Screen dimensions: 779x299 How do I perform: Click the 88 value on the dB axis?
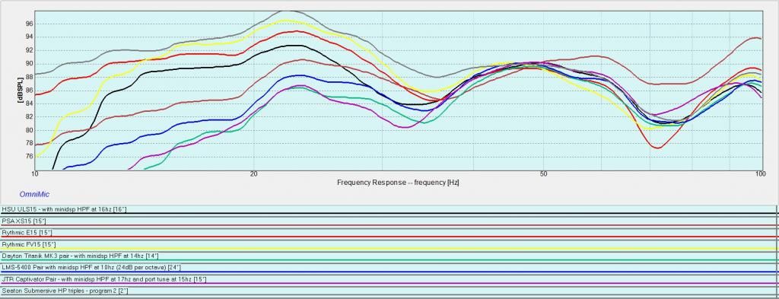30,77
